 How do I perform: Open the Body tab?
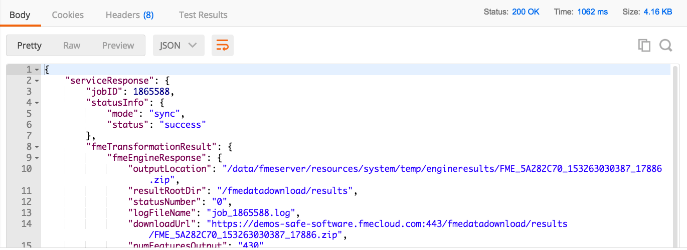(20, 15)
